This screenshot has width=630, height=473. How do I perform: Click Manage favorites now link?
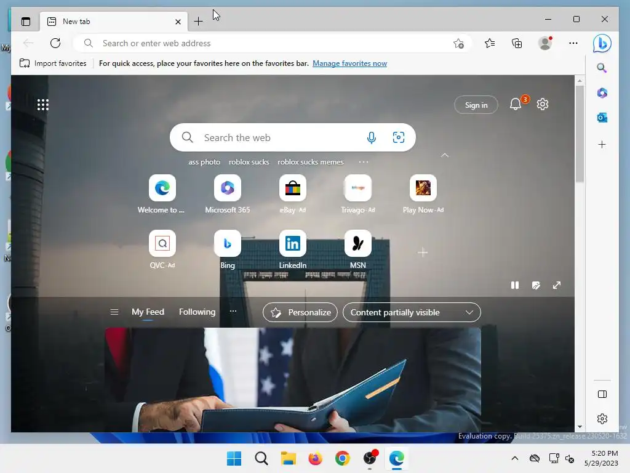pos(349,63)
